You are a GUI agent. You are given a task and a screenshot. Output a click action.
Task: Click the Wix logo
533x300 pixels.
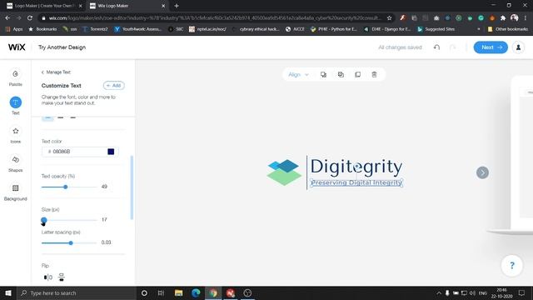pyautogui.click(x=17, y=47)
